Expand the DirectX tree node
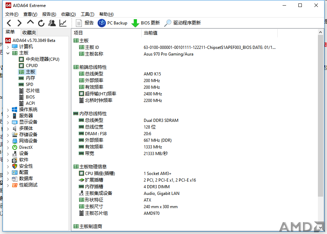The height and width of the screenshot is (234, 327). pos(8,148)
